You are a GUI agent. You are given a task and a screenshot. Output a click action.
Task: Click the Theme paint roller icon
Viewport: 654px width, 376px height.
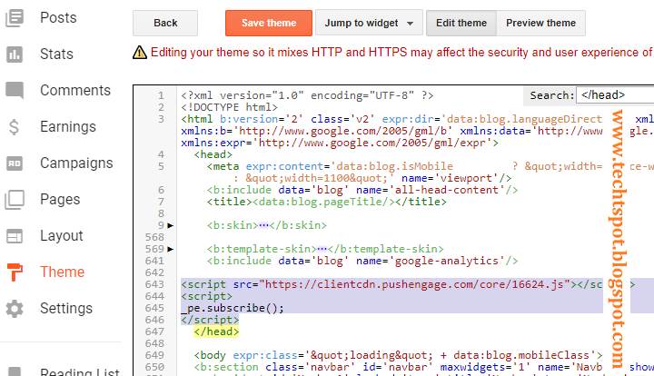(15, 272)
